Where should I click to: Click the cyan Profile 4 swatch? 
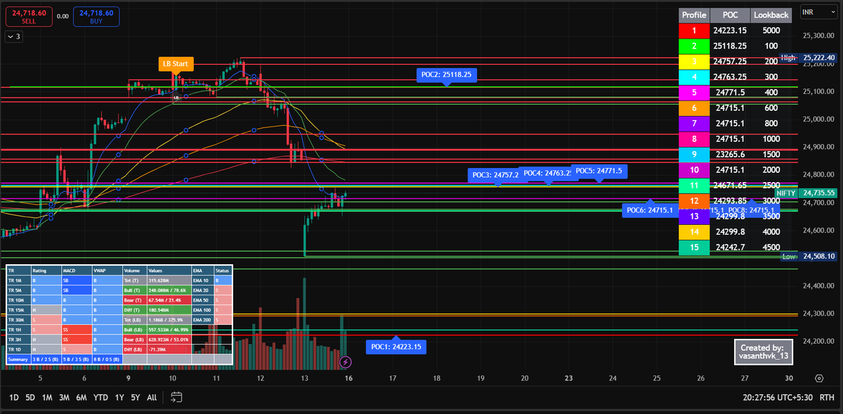pos(694,77)
